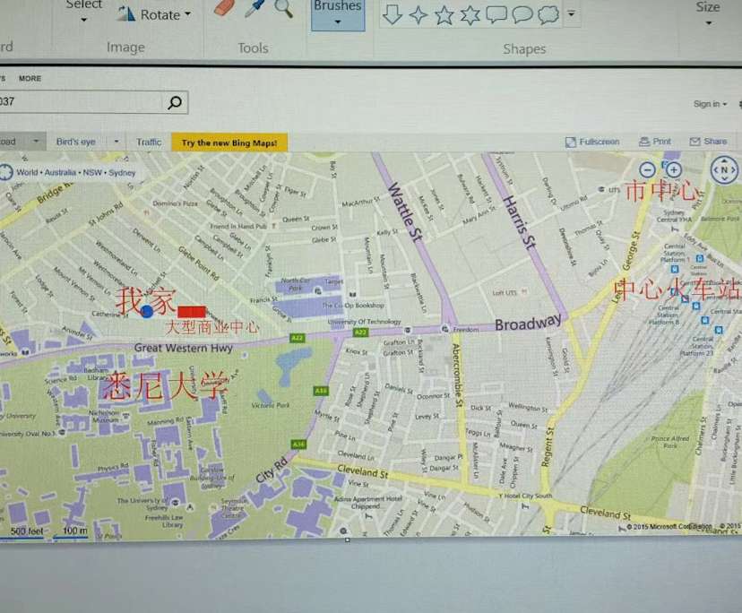Open the Size dropdown
Screen dimensions: 742x613
click(708, 13)
